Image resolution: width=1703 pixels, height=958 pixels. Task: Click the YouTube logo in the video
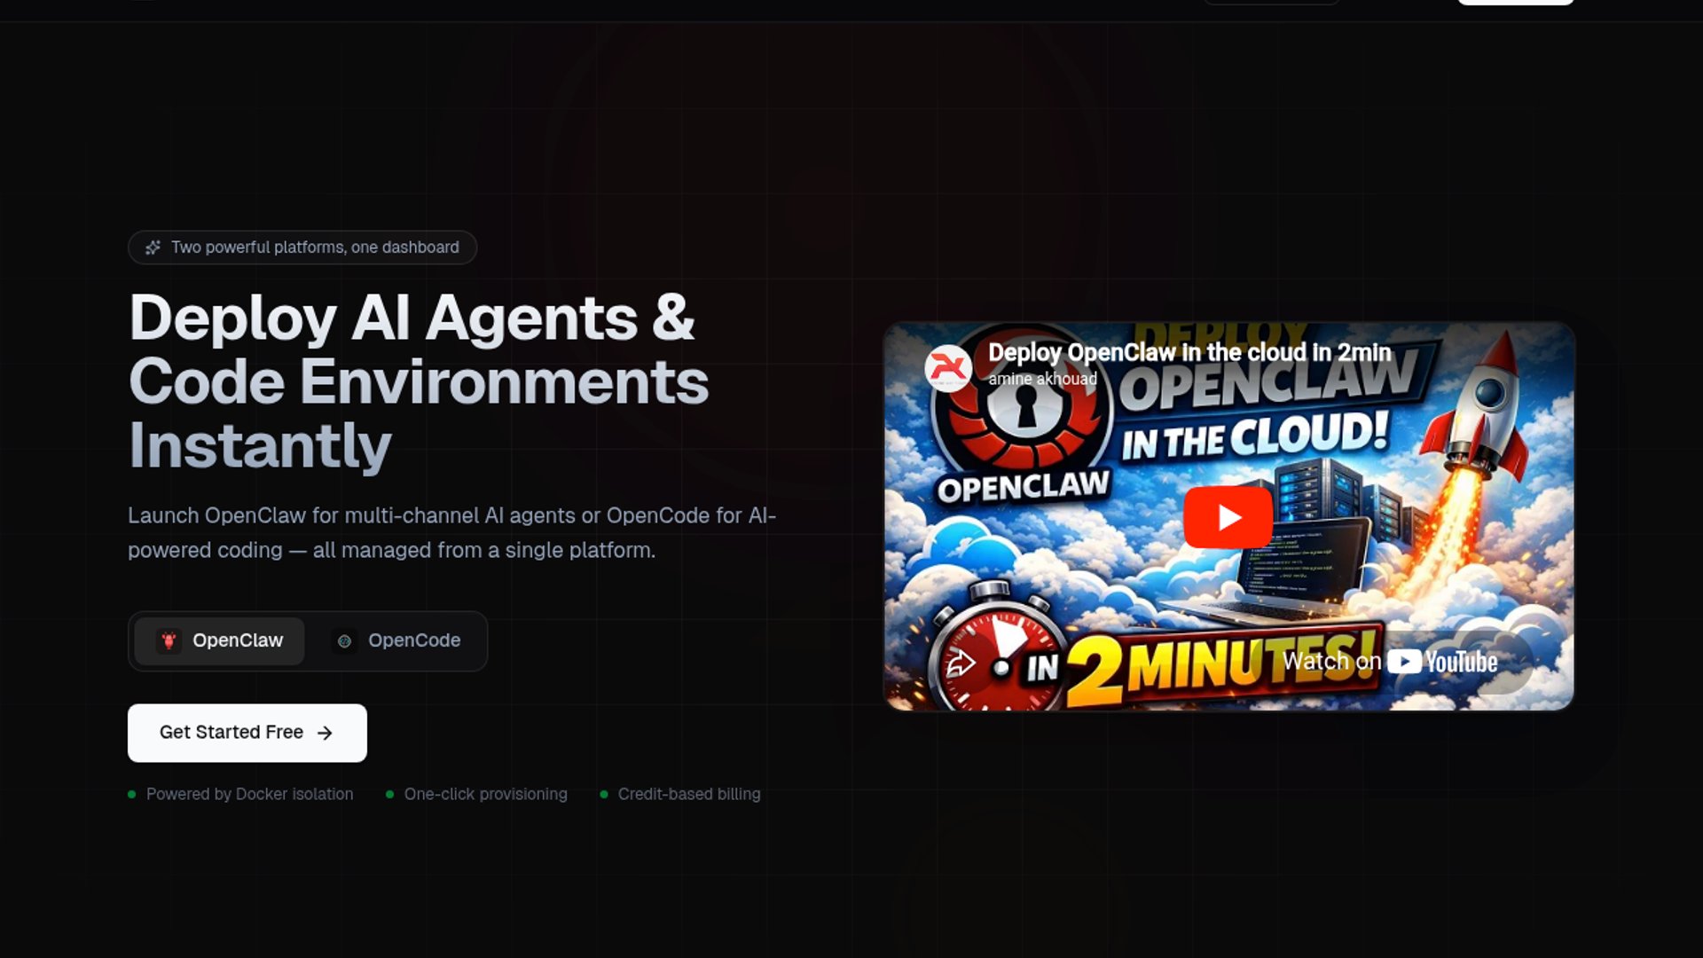(1442, 662)
